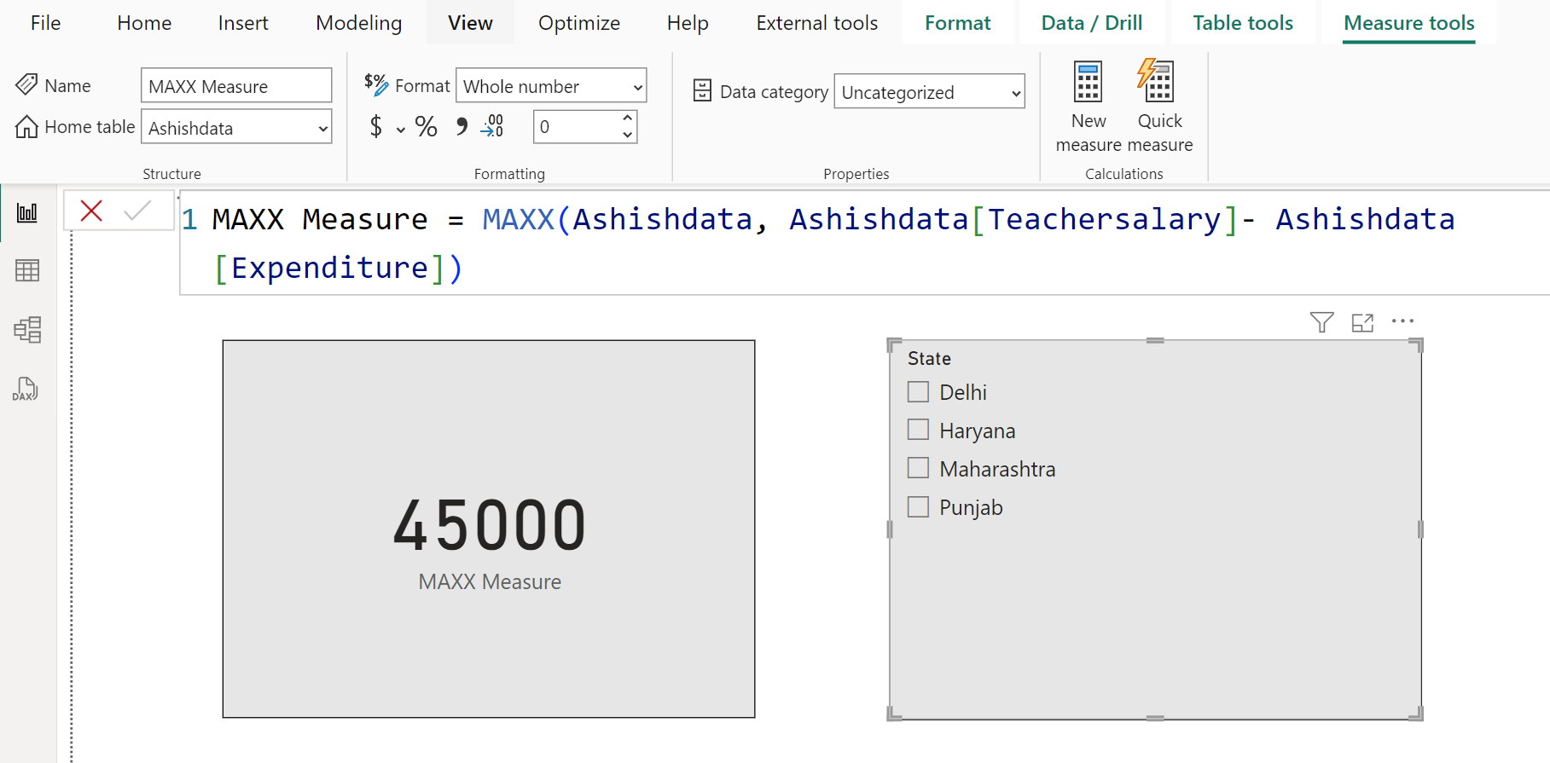Commit formula with the checkmark

137,211
